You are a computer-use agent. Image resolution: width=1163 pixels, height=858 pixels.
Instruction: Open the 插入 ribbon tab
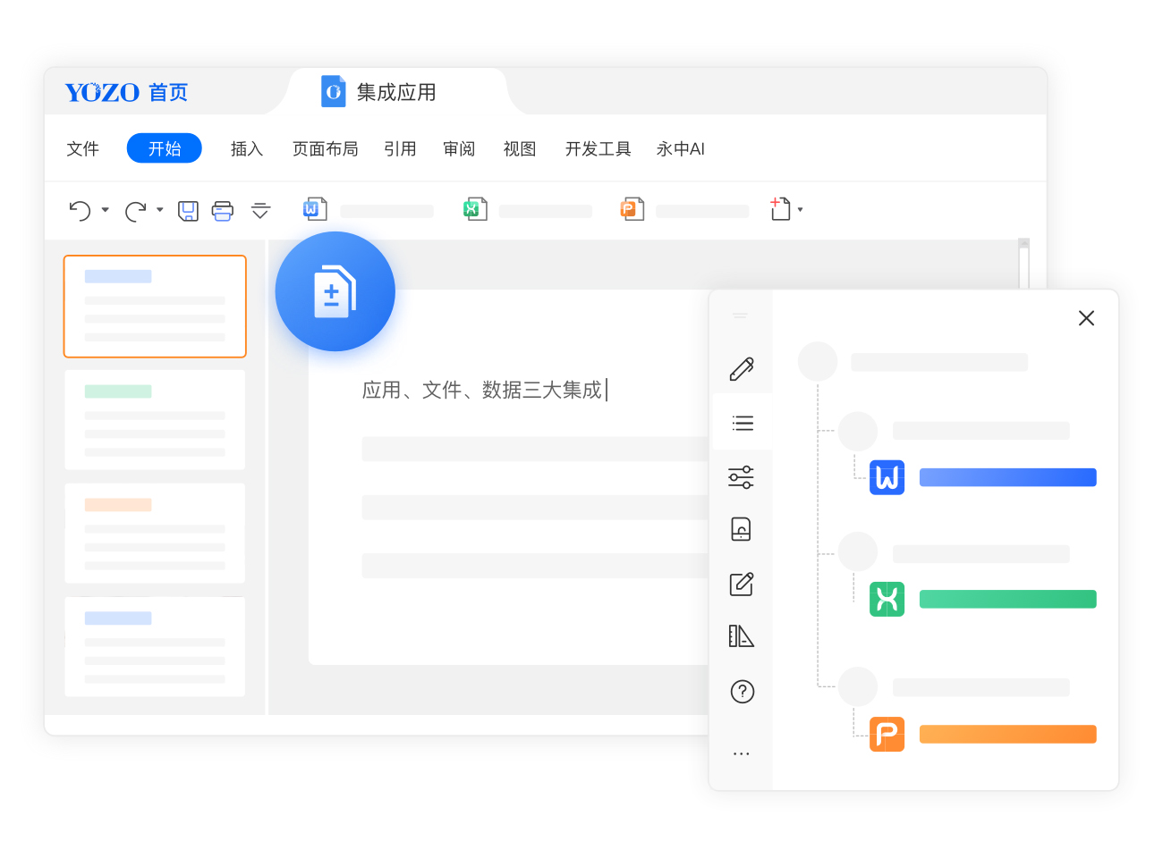(x=247, y=148)
